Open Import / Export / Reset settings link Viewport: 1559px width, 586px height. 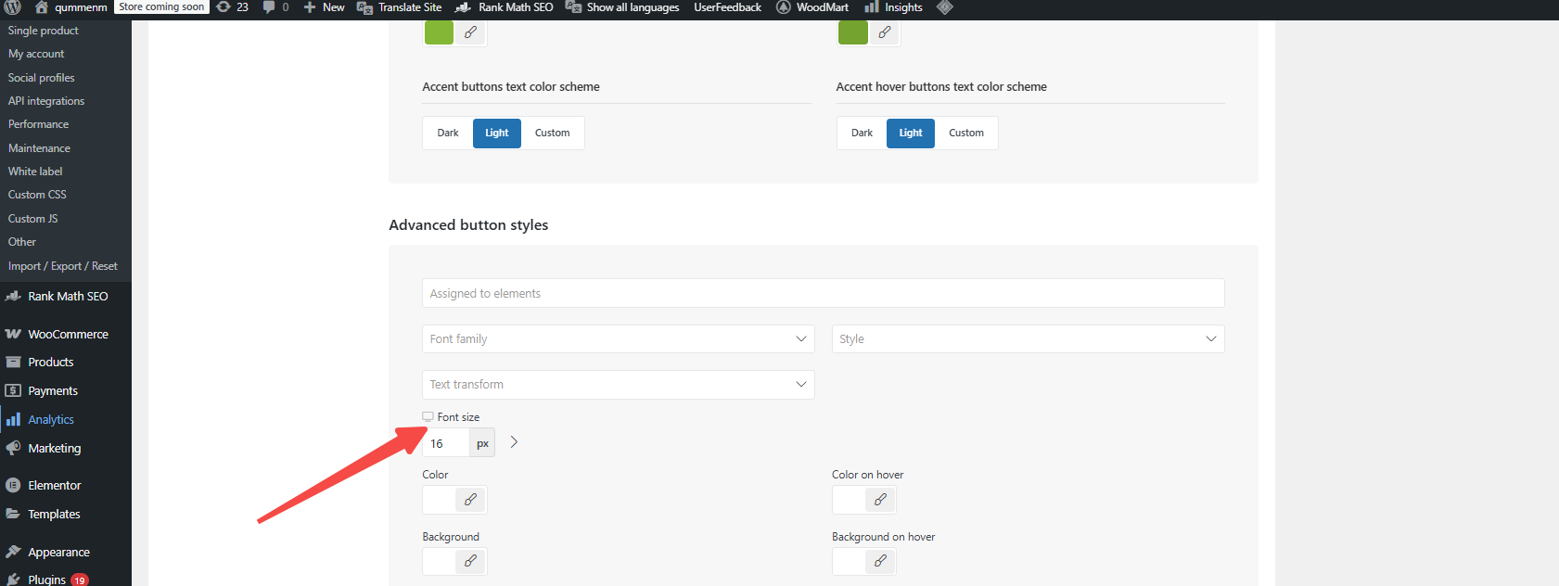coord(63,266)
